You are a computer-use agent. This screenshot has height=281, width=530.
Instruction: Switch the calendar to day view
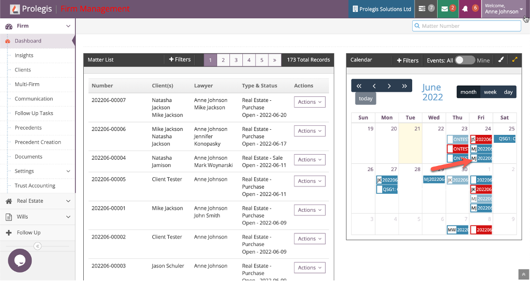tap(508, 92)
